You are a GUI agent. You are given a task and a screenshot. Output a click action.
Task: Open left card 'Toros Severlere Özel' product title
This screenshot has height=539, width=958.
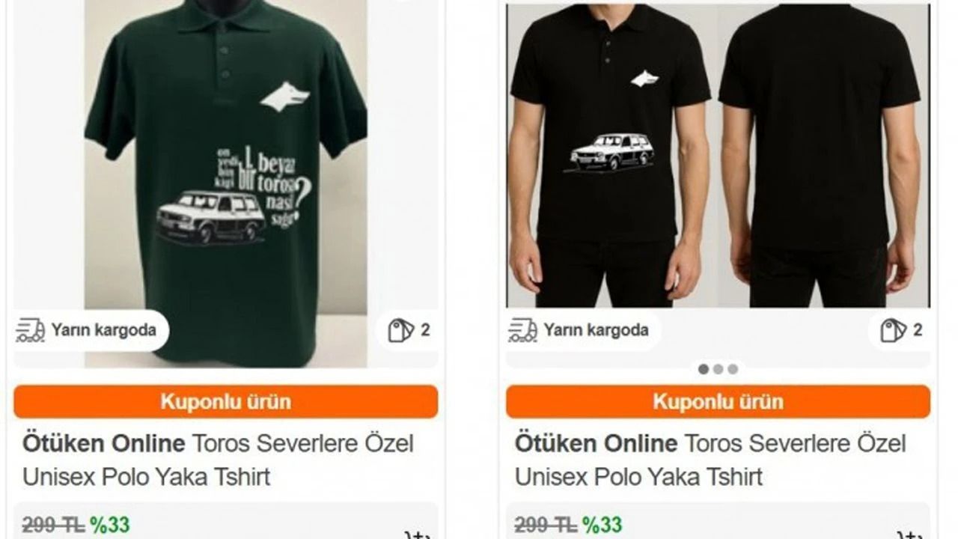pos(303,443)
